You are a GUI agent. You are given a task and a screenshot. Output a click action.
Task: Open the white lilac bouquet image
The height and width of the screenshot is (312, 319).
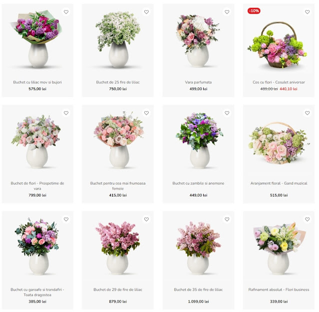(118, 39)
